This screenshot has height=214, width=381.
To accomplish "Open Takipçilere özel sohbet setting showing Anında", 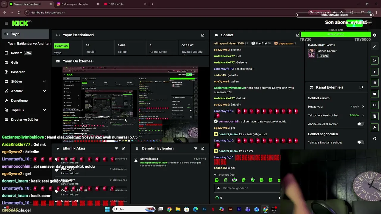I will pyautogui.click(x=336, y=115).
